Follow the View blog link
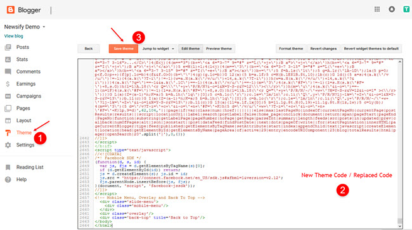This screenshot has width=412, height=230. (13, 36)
